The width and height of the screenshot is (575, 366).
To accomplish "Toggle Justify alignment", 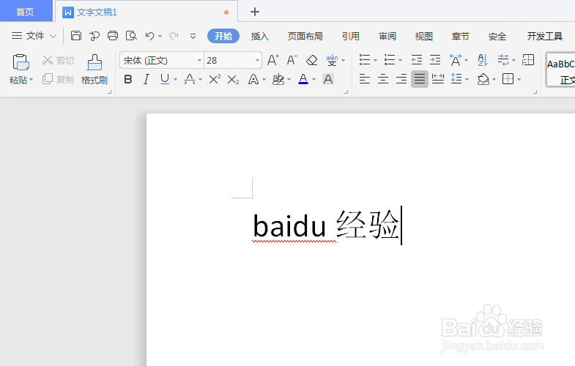I will click(x=420, y=79).
